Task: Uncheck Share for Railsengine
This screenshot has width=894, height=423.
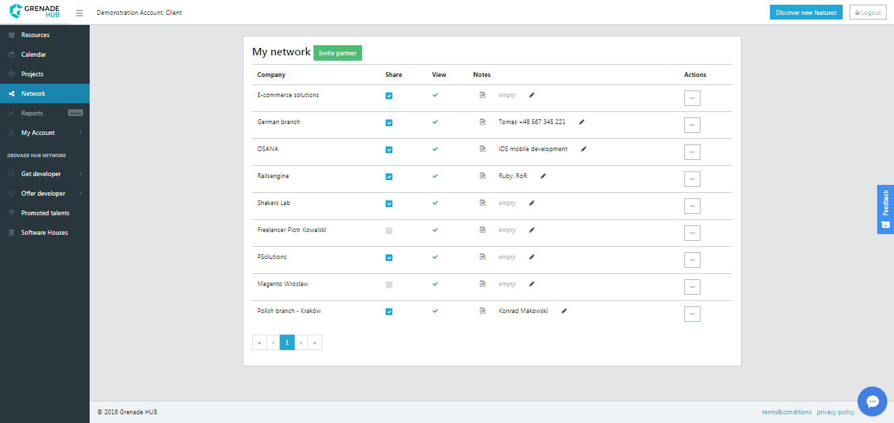Action: coord(389,177)
